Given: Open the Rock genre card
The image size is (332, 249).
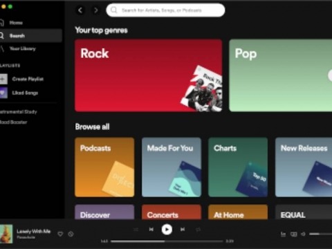Looking at the screenshot, I should tap(148, 75).
